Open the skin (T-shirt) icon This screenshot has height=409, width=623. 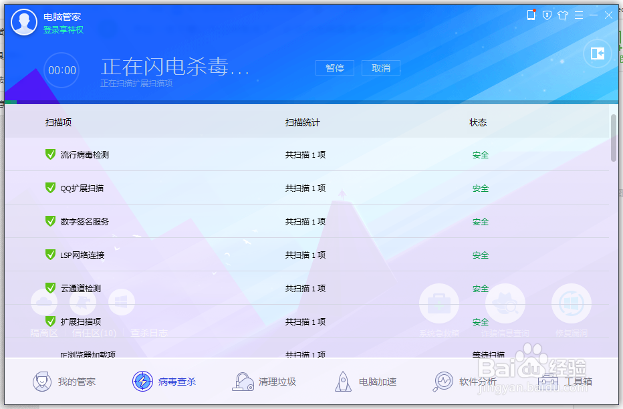tap(563, 15)
